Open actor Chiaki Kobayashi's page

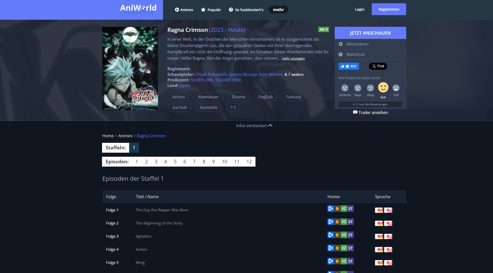[x=211, y=74]
